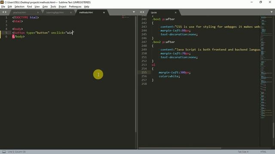Go to next tab in left pane
The height and width of the screenshot is (154, 275).
(x=6, y=12)
